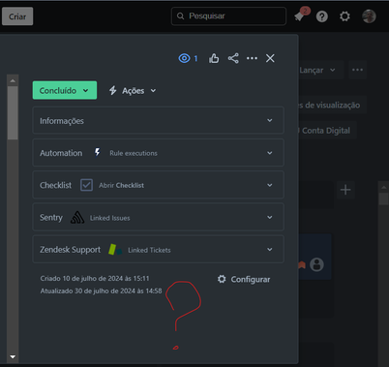The width and height of the screenshot is (389, 367).
Task: Expand the Zendesk Support Linked Tickets panel
Action: 158,249
